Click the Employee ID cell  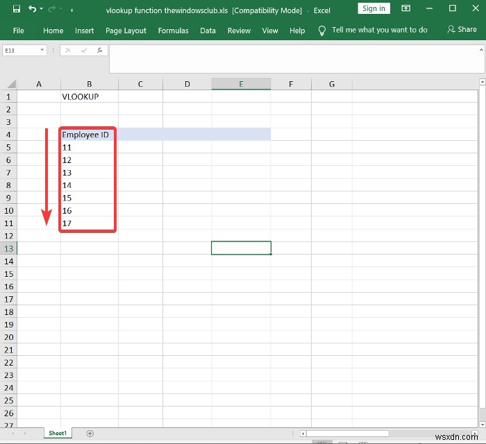click(x=90, y=135)
